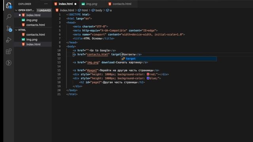This screenshot has width=253, height=142.
Task: Click index.html in the breadcrumb
Action: (67, 10)
